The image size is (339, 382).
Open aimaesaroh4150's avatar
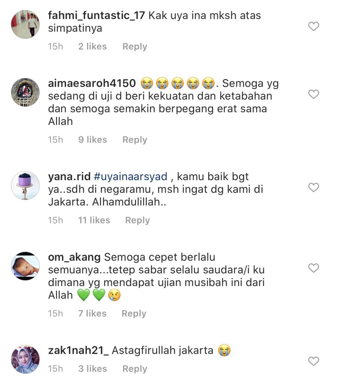25,93
